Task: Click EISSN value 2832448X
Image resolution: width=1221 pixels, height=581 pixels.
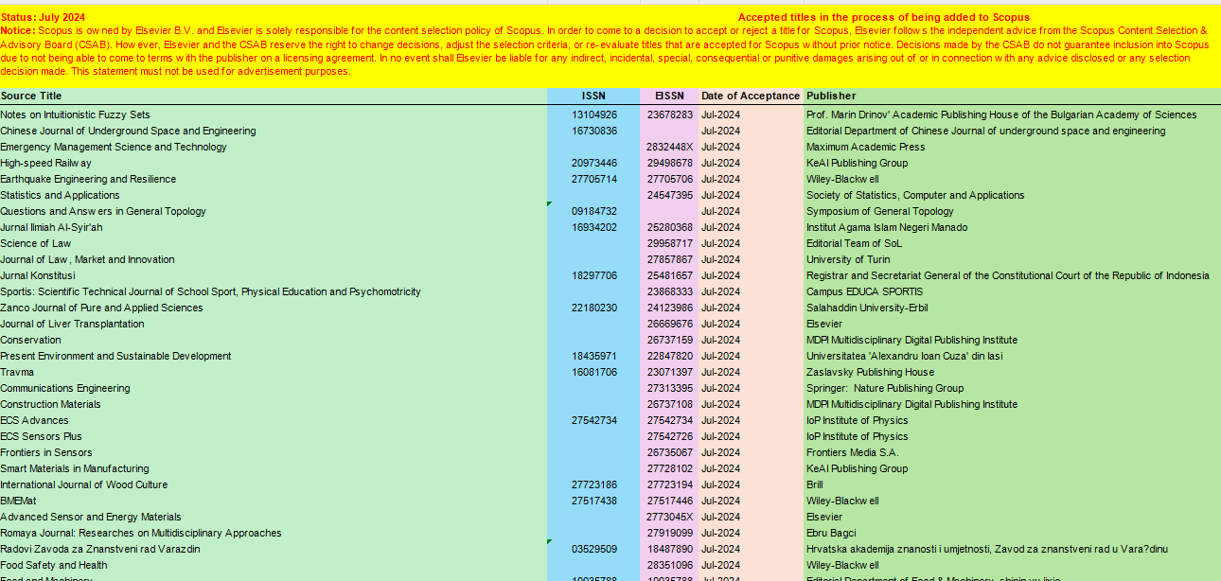Action: [669, 147]
